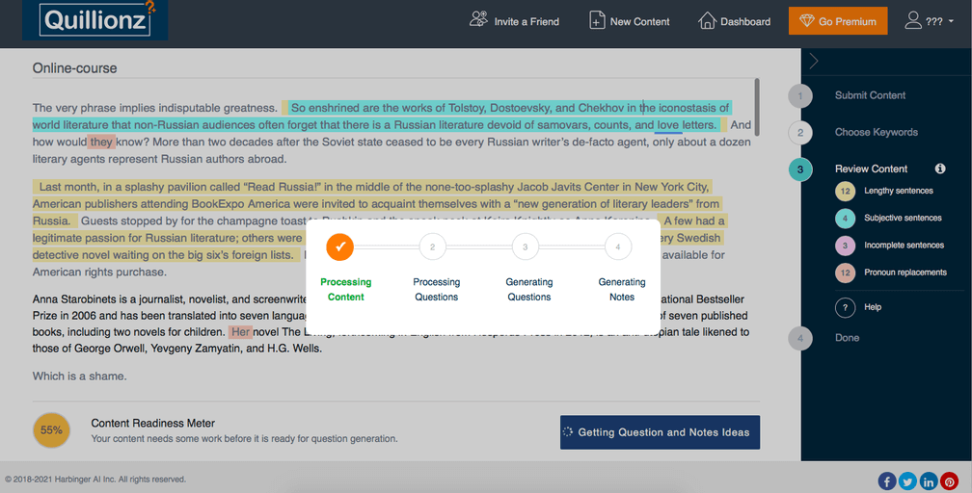Go to Submit Content step
The image size is (972, 493).
click(870, 95)
